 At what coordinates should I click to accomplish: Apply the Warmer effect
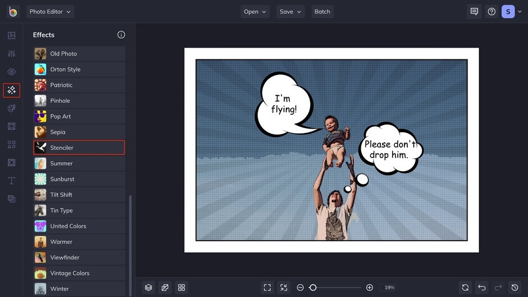click(x=79, y=242)
